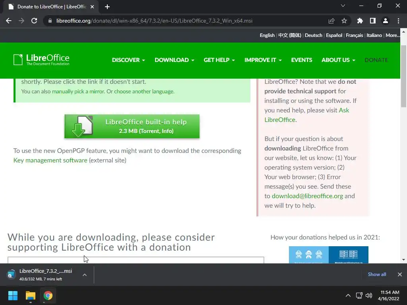Click the LibreOffice logo
407x305 pixels.
pos(41,60)
